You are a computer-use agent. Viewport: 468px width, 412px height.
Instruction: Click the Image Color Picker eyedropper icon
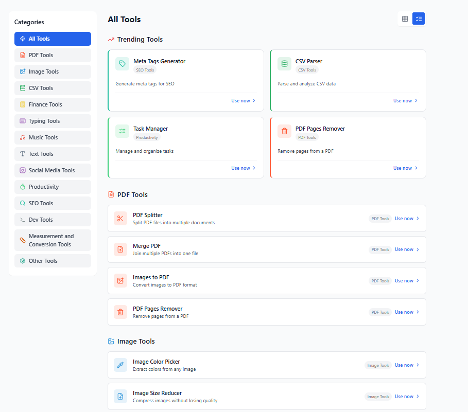pos(120,365)
